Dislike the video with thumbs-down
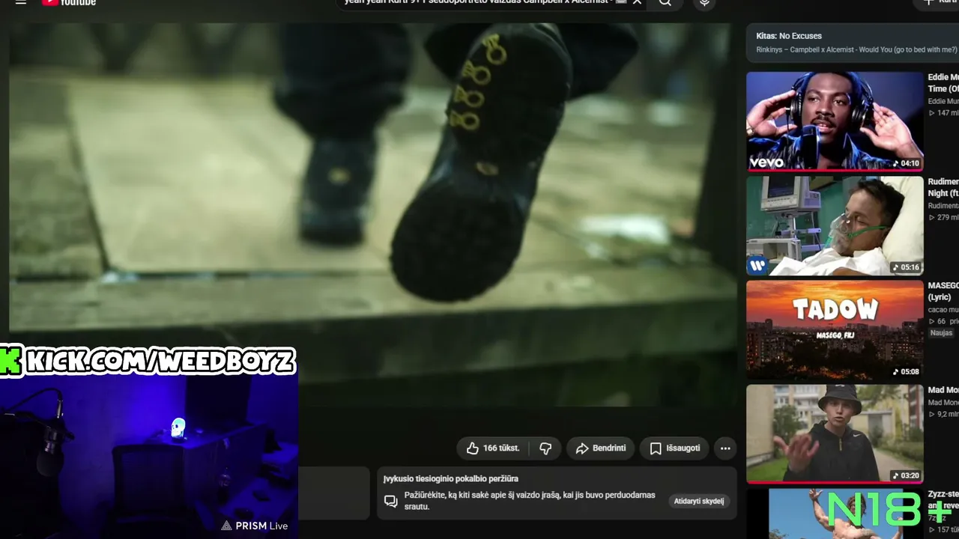959x539 pixels. click(545, 448)
